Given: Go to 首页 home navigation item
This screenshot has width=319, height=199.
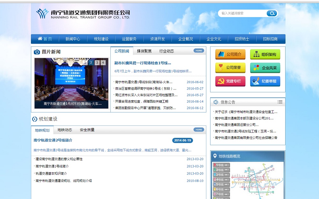Looking at the screenshot, I should pos(45,39).
